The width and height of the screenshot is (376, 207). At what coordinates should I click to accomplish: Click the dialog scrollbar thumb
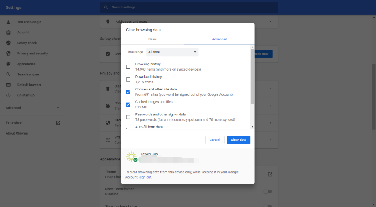click(252, 77)
